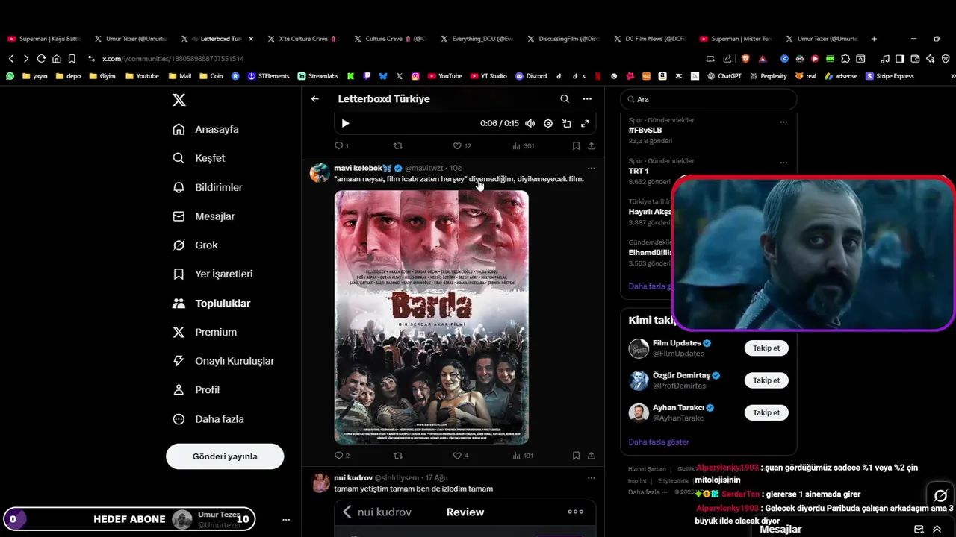This screenshot has height=537, width=956.
Task: Click Ara search input field
Action: (708, 99)
